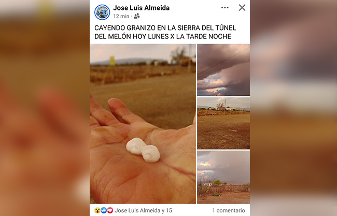This screenshot has width=337, height=216.
Task: Click the blurred background left of post
Action: click(x=45, y=108)
